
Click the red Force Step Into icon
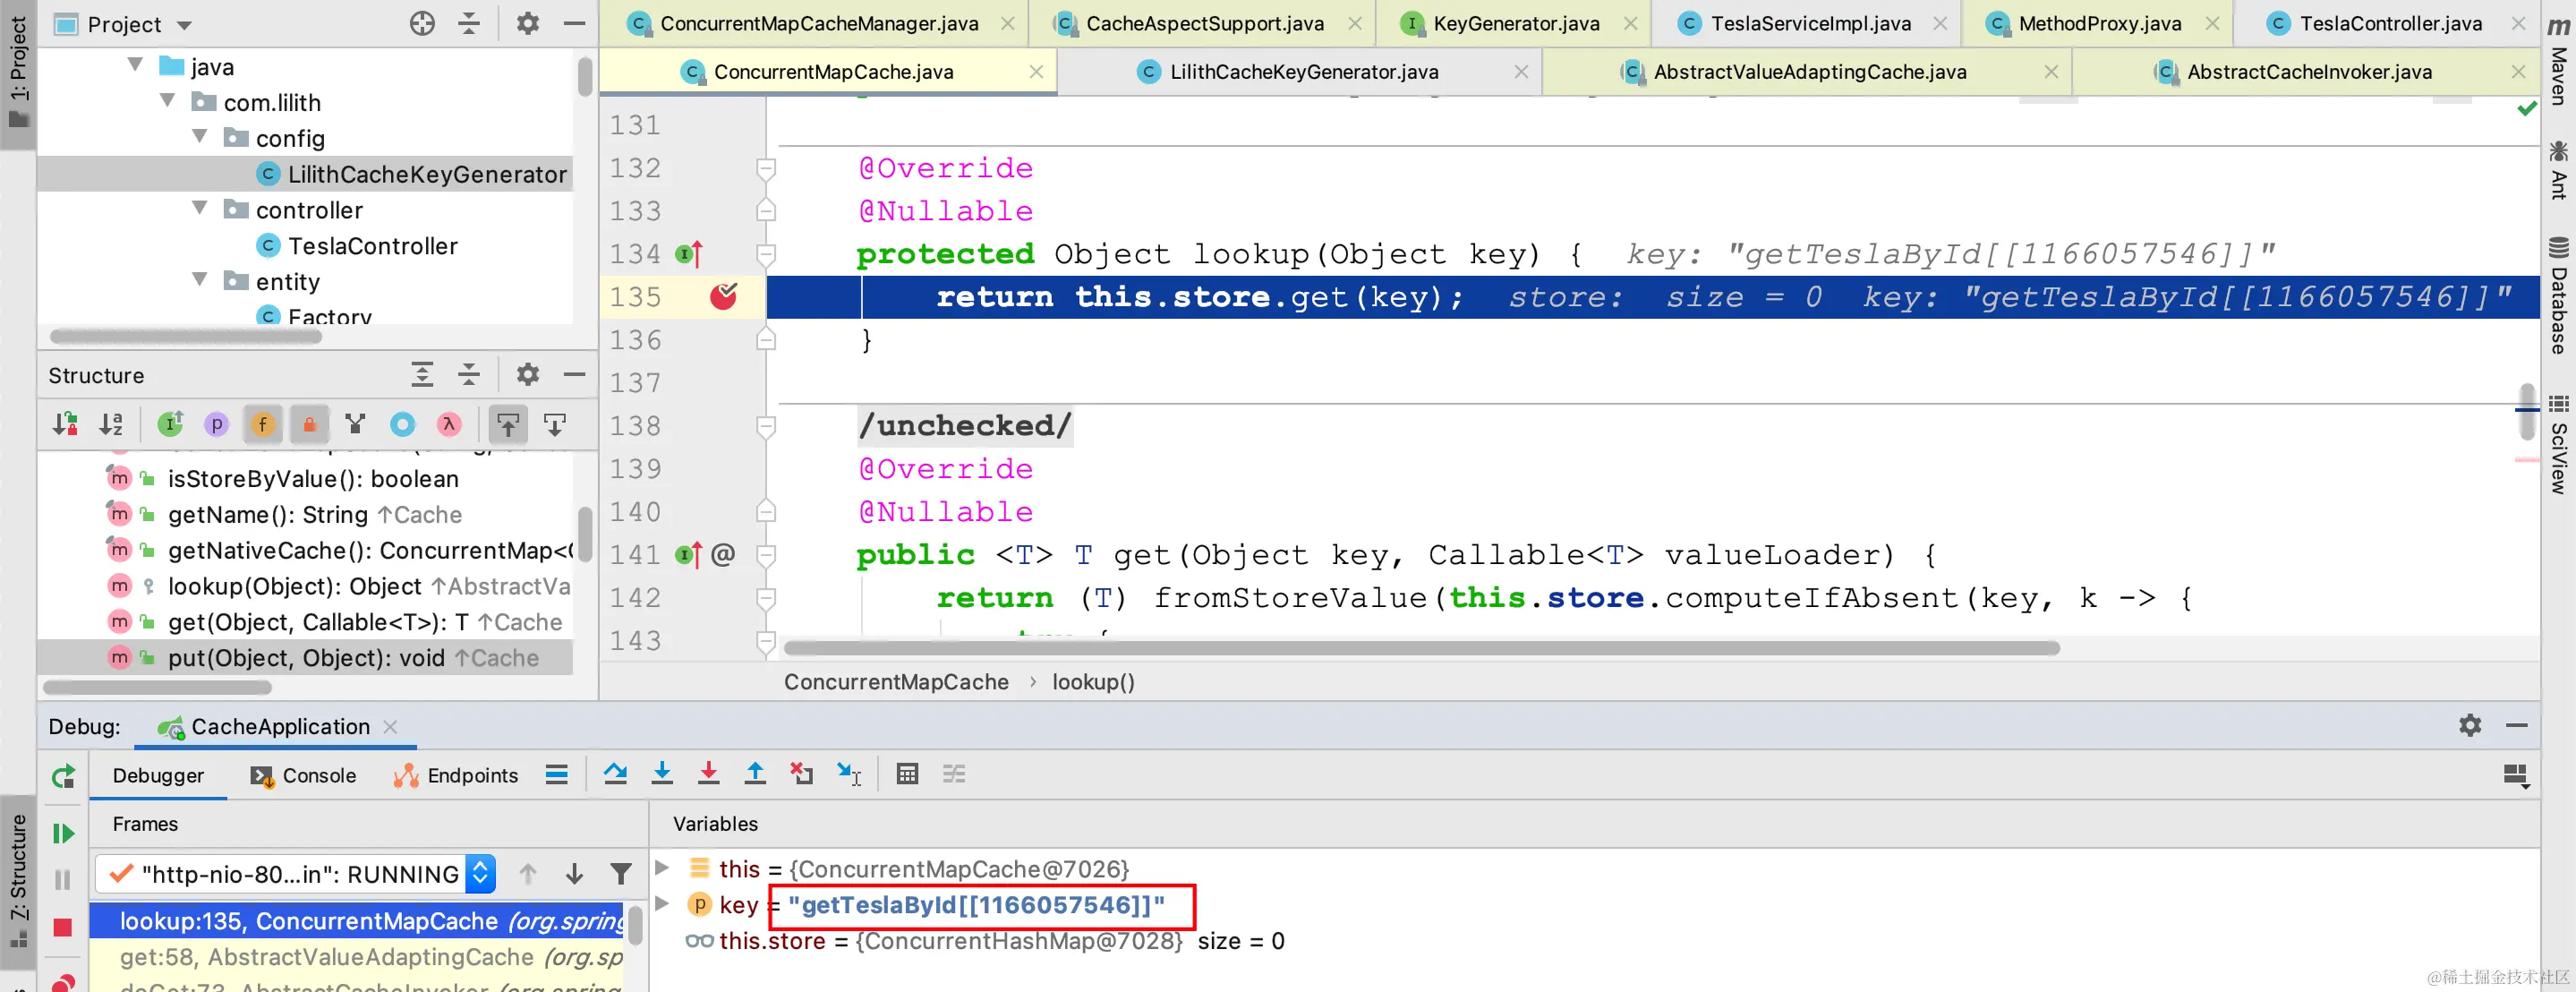click(x=708, y=774)
